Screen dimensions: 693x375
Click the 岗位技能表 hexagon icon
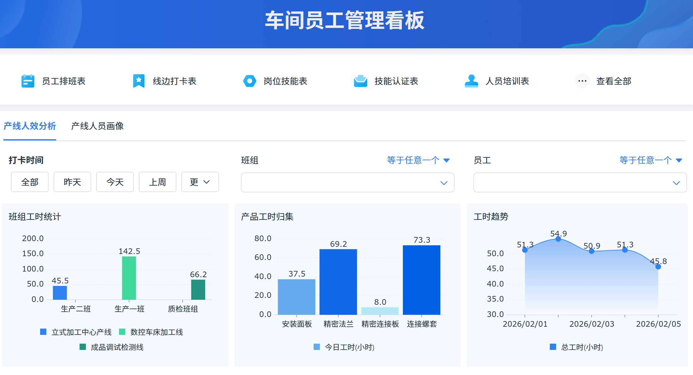pos(250,81)
